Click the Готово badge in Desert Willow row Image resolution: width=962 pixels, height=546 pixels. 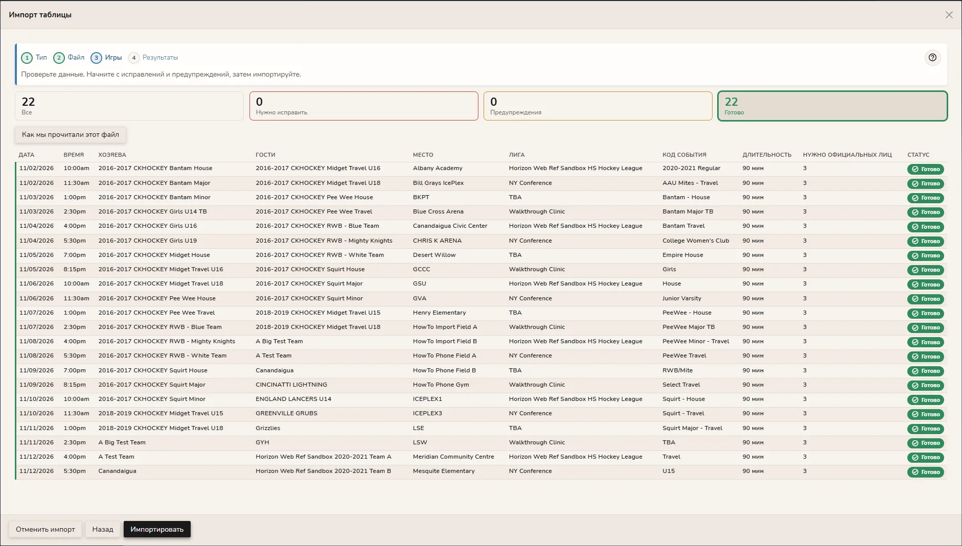pos(926,255)
